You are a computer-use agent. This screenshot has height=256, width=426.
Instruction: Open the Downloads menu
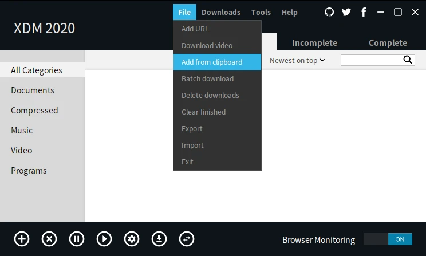point(221,12)
